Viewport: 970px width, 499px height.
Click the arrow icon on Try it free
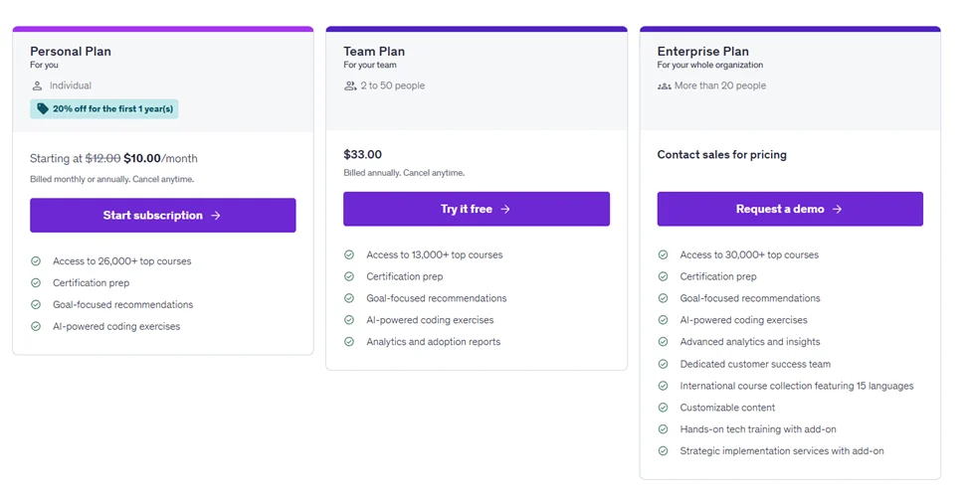pyautogui.click(x=505, y=210)
